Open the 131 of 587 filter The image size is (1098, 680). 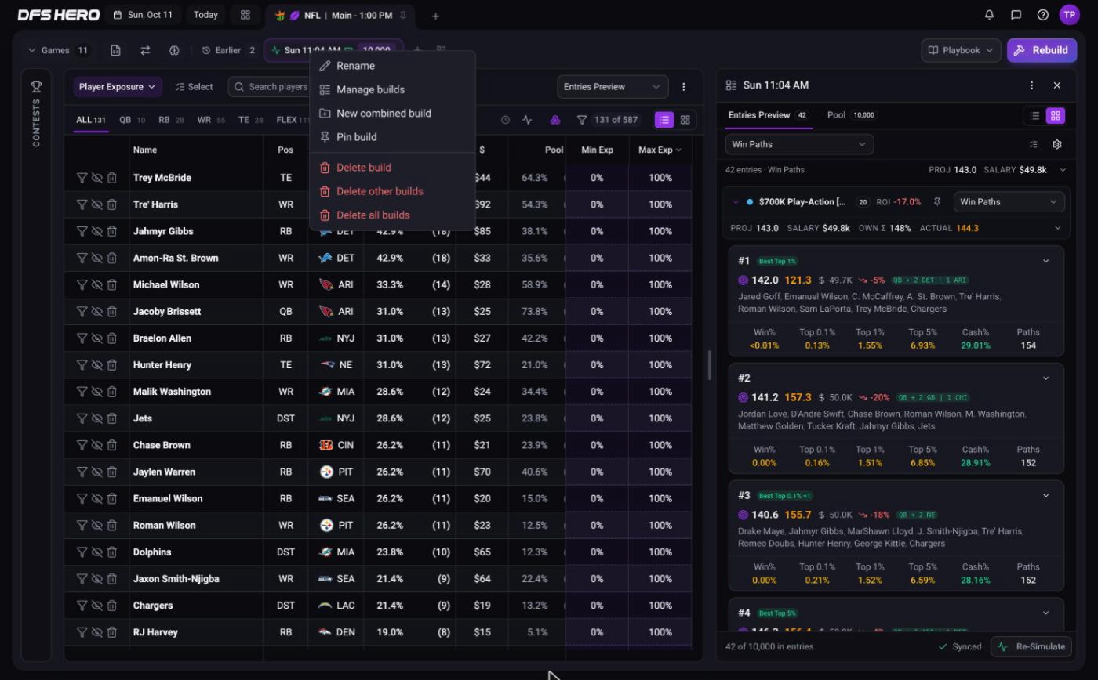tap(609, 120)
